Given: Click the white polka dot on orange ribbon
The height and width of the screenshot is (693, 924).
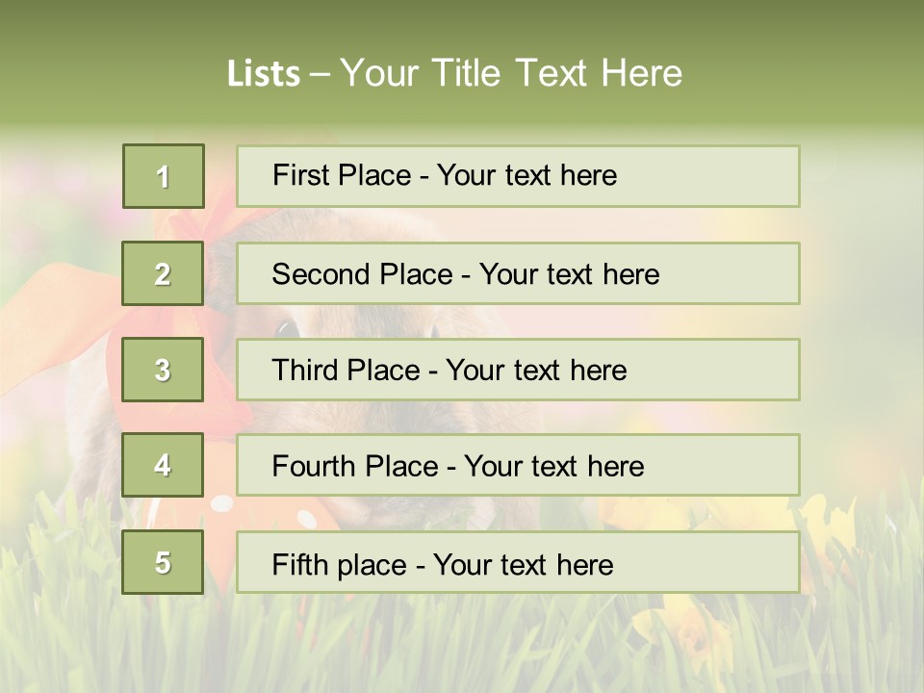Looking at the screenshot, I should pos(221,503).
